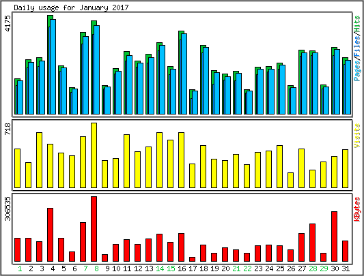Click the red KBytes bar for day 30

[x=334, y=236]
